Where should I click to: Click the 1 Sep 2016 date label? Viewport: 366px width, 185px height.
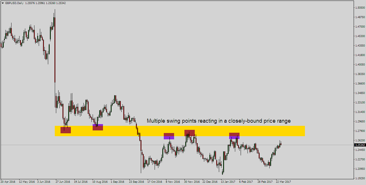click(118, 182)
